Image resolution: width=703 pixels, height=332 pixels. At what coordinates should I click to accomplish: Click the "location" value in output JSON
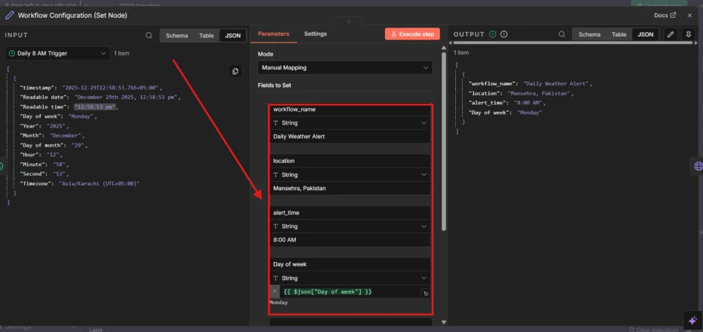pyautogui.click(x=540, y=94)
